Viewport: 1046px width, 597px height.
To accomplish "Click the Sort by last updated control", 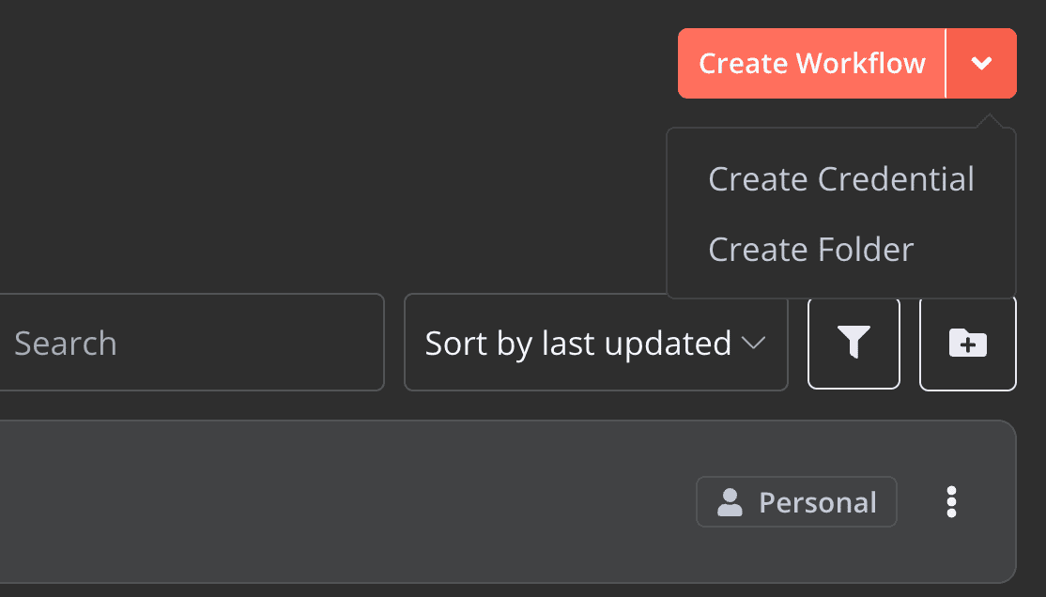I will coord(595,343).
